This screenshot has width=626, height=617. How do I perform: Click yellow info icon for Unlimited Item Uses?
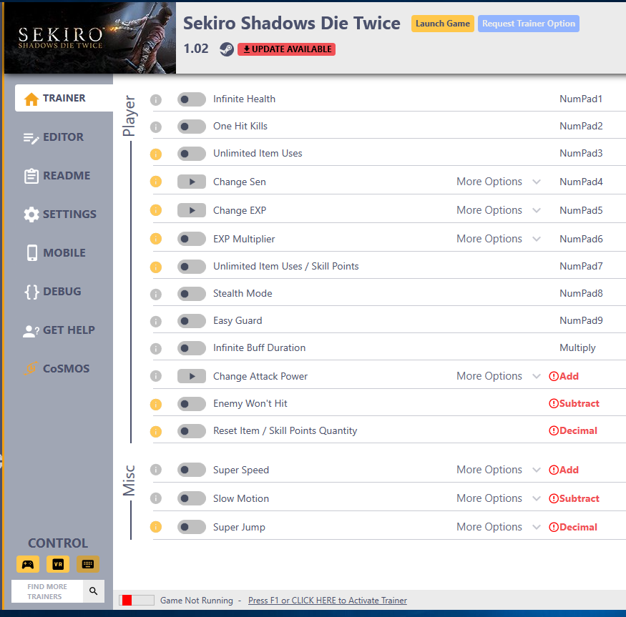156,154
